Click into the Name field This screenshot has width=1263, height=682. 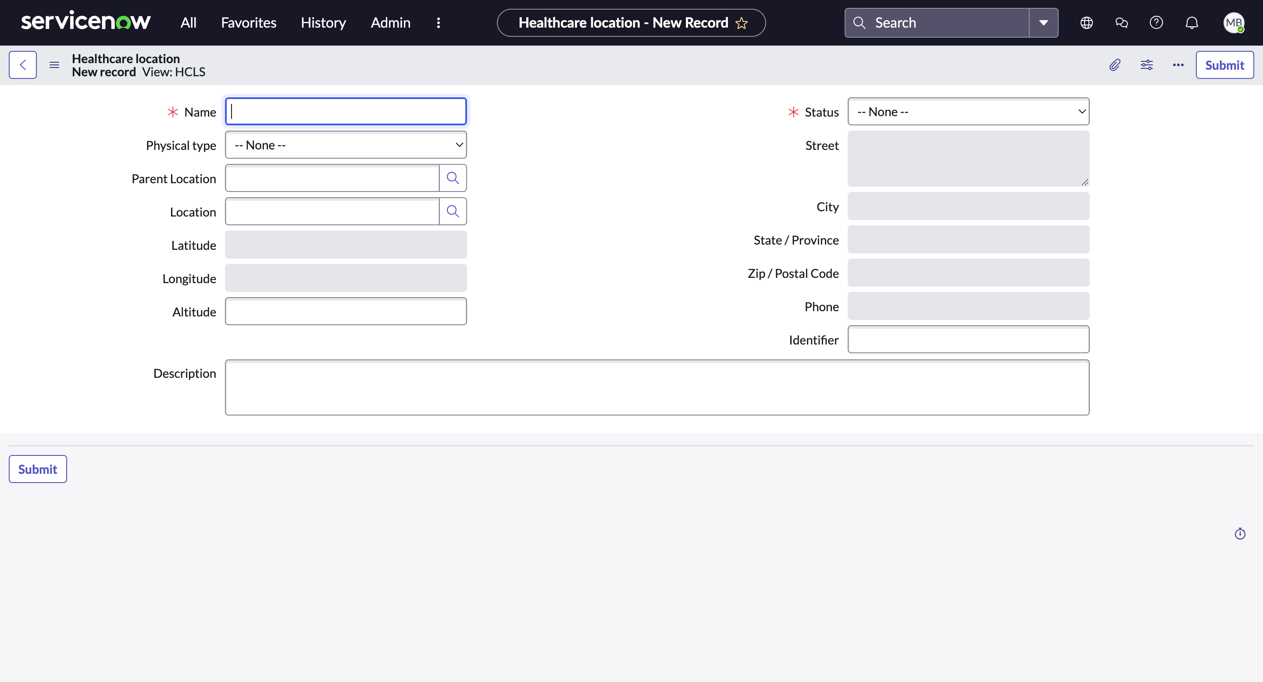(x=346, y=111)
